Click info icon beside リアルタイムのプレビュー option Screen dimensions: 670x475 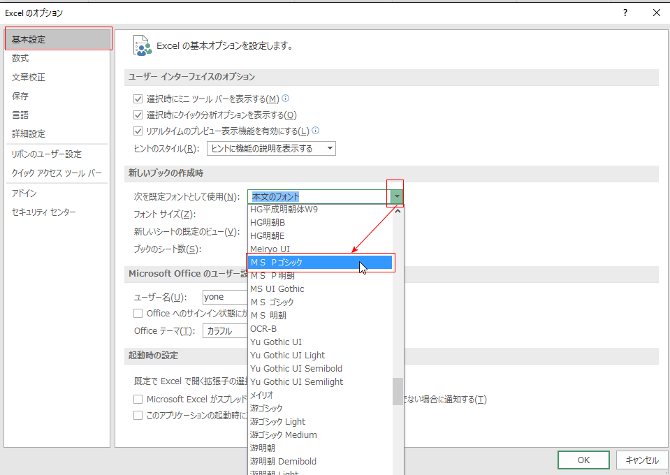tap(316, 131)
